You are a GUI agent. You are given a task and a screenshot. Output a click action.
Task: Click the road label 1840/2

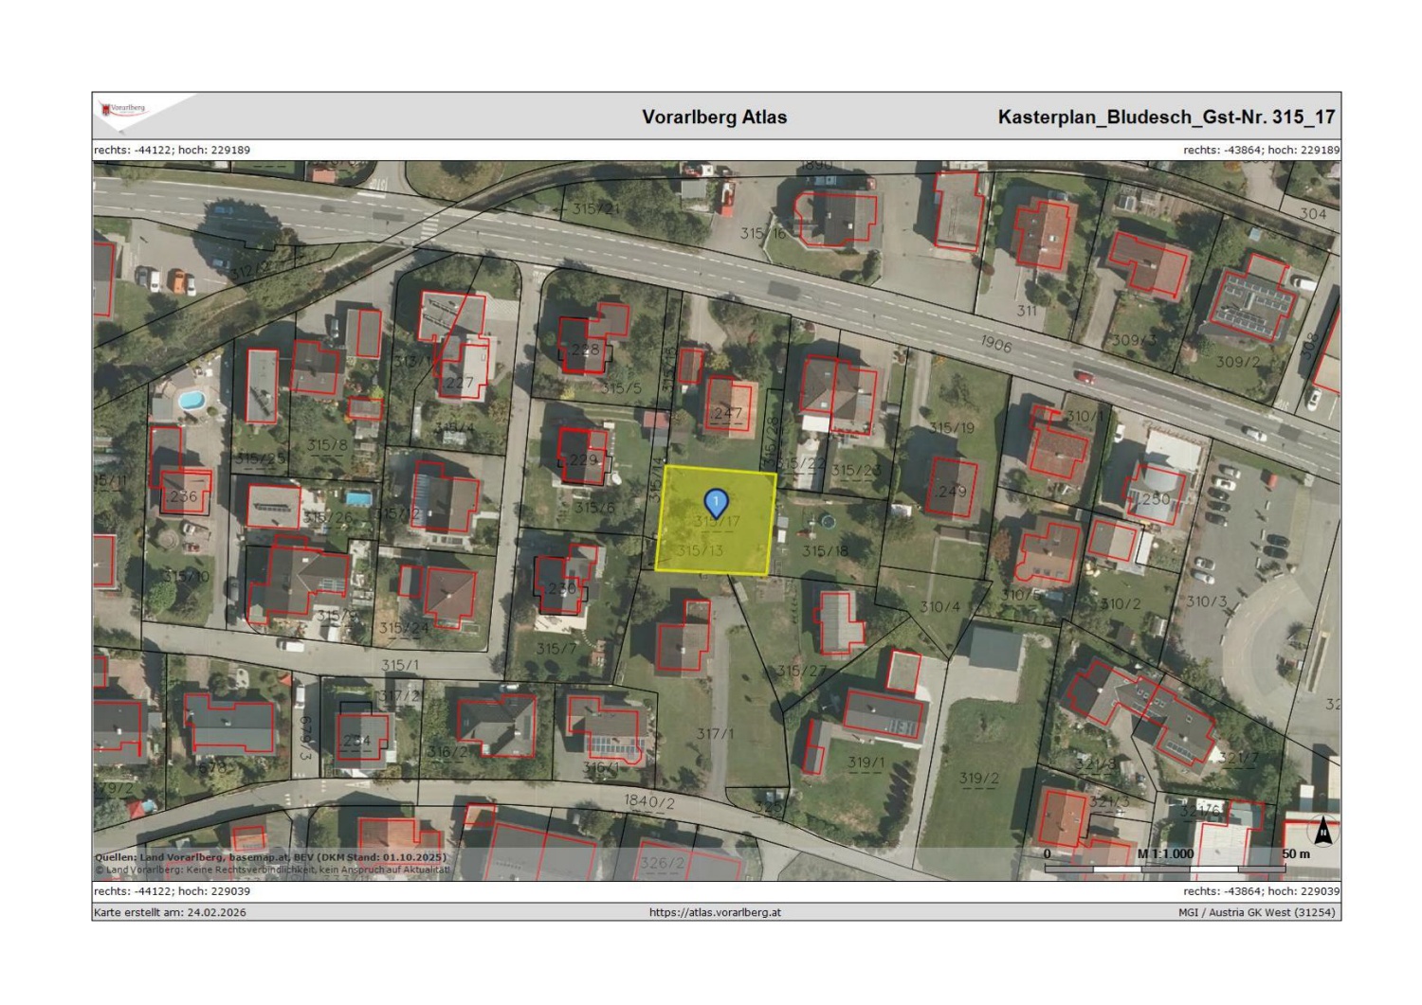click(x=649, y=801)
